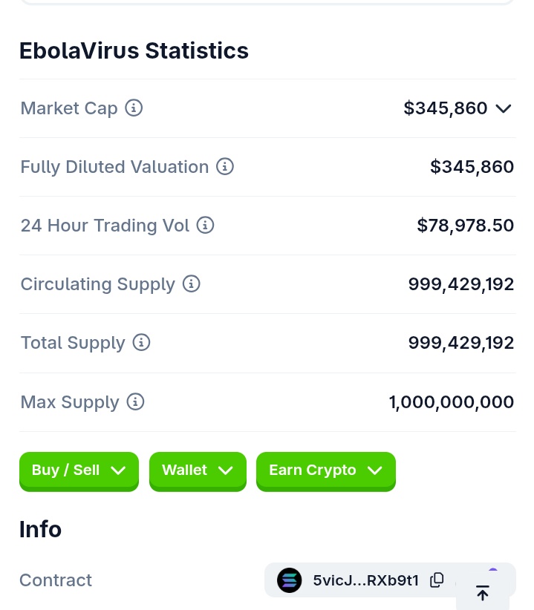The height and width of the screenshot is (610, 534).
Task: Expand the Market Cap value chevron
Action: click(504, 108)
